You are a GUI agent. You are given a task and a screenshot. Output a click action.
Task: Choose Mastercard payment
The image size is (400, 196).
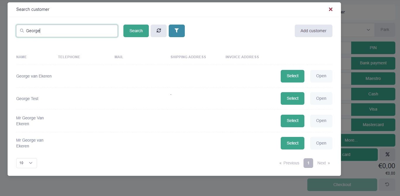373,125
